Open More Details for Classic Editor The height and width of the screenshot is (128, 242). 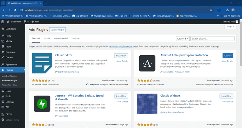coord(122,61)
